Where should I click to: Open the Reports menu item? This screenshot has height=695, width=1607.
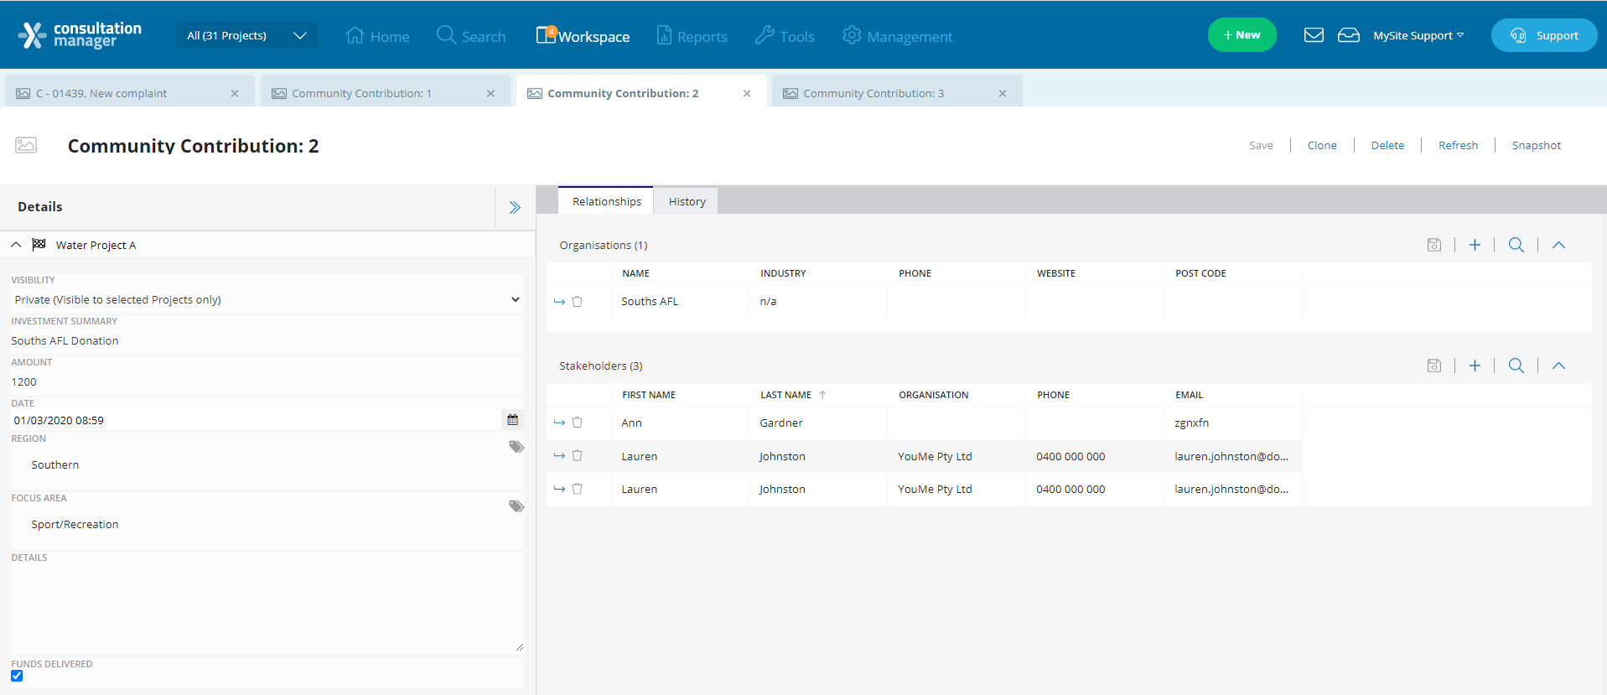[692, 36]
